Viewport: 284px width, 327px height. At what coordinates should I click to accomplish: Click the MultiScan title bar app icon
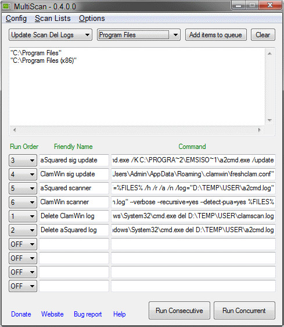[x=6, y=6]
